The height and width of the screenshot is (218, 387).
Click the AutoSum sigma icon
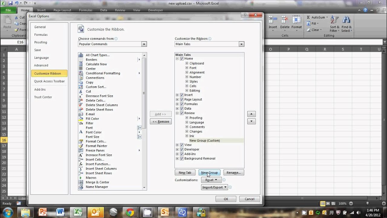coord(308,17)
